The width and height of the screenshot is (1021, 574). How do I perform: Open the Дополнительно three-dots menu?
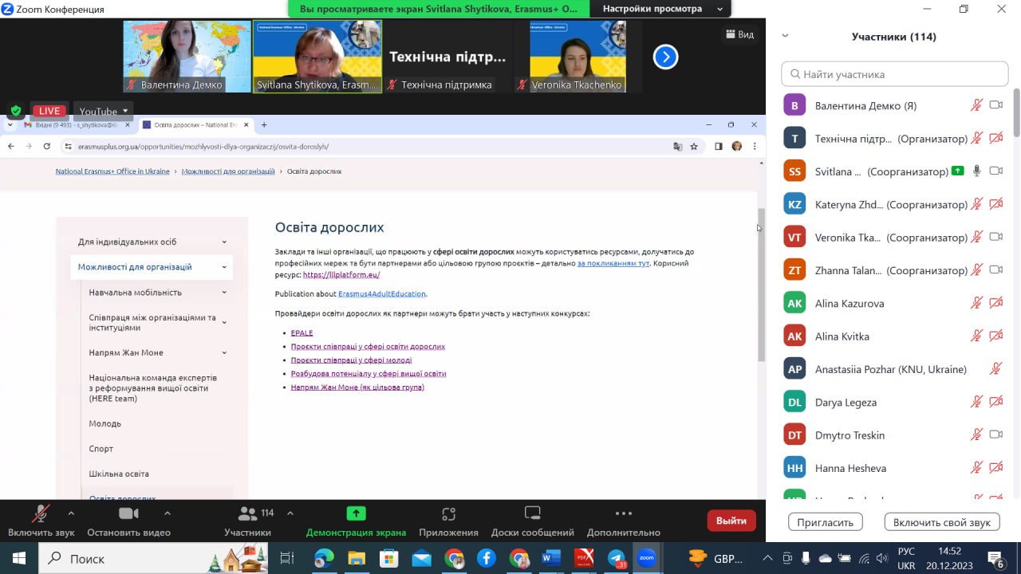[x=624, y=513]
